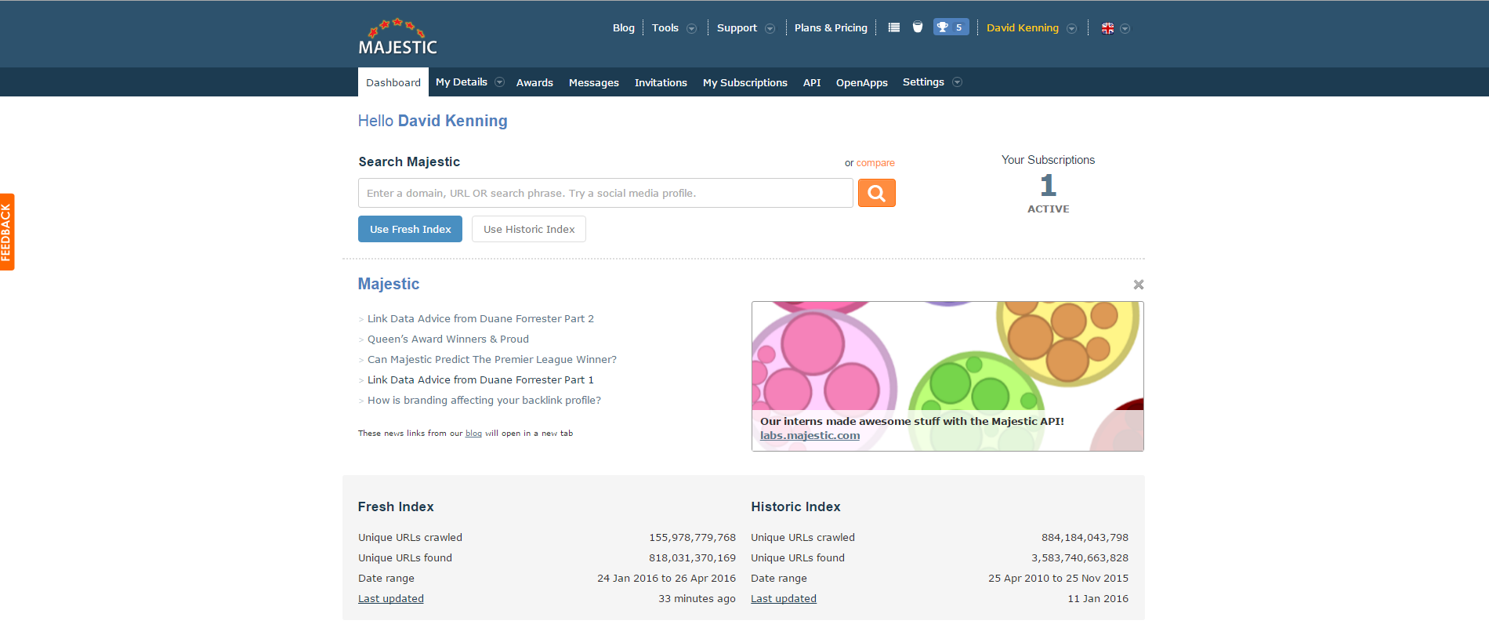Click the Historic Index heading
Viewport: 1489px width, 628px height.
tap(795, 507)
